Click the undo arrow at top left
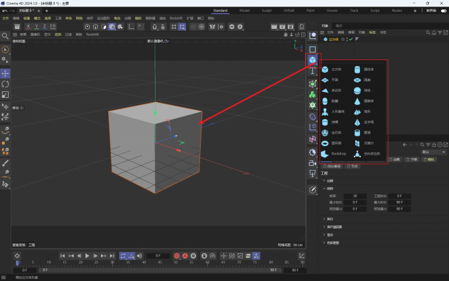Screen dimensions: 449x281 coord(5,11)
